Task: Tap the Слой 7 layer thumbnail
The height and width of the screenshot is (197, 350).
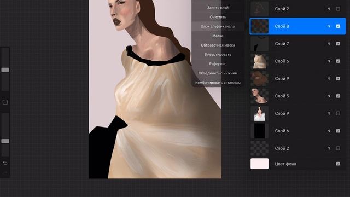Action: click(x=259, y=44)
